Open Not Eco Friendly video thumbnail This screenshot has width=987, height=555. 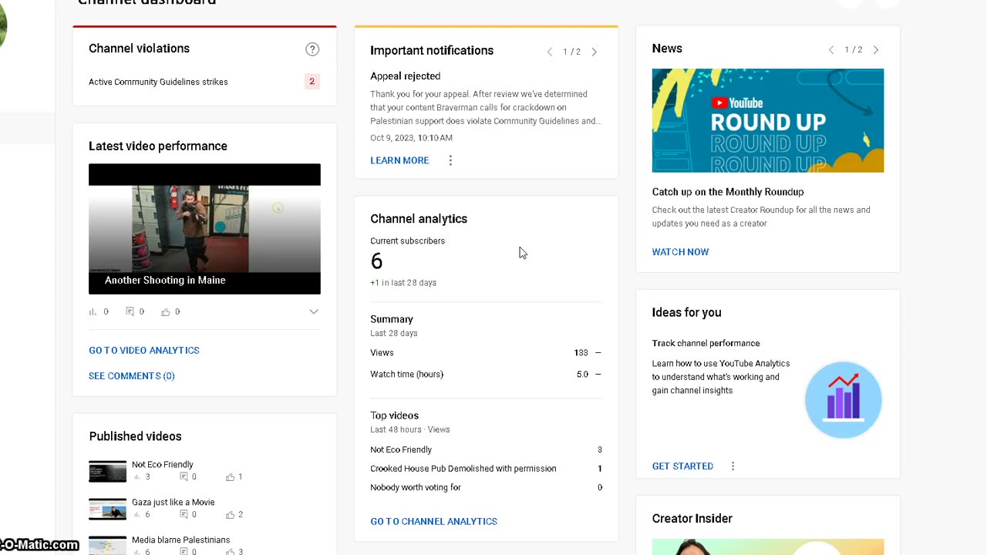point(107,472)
